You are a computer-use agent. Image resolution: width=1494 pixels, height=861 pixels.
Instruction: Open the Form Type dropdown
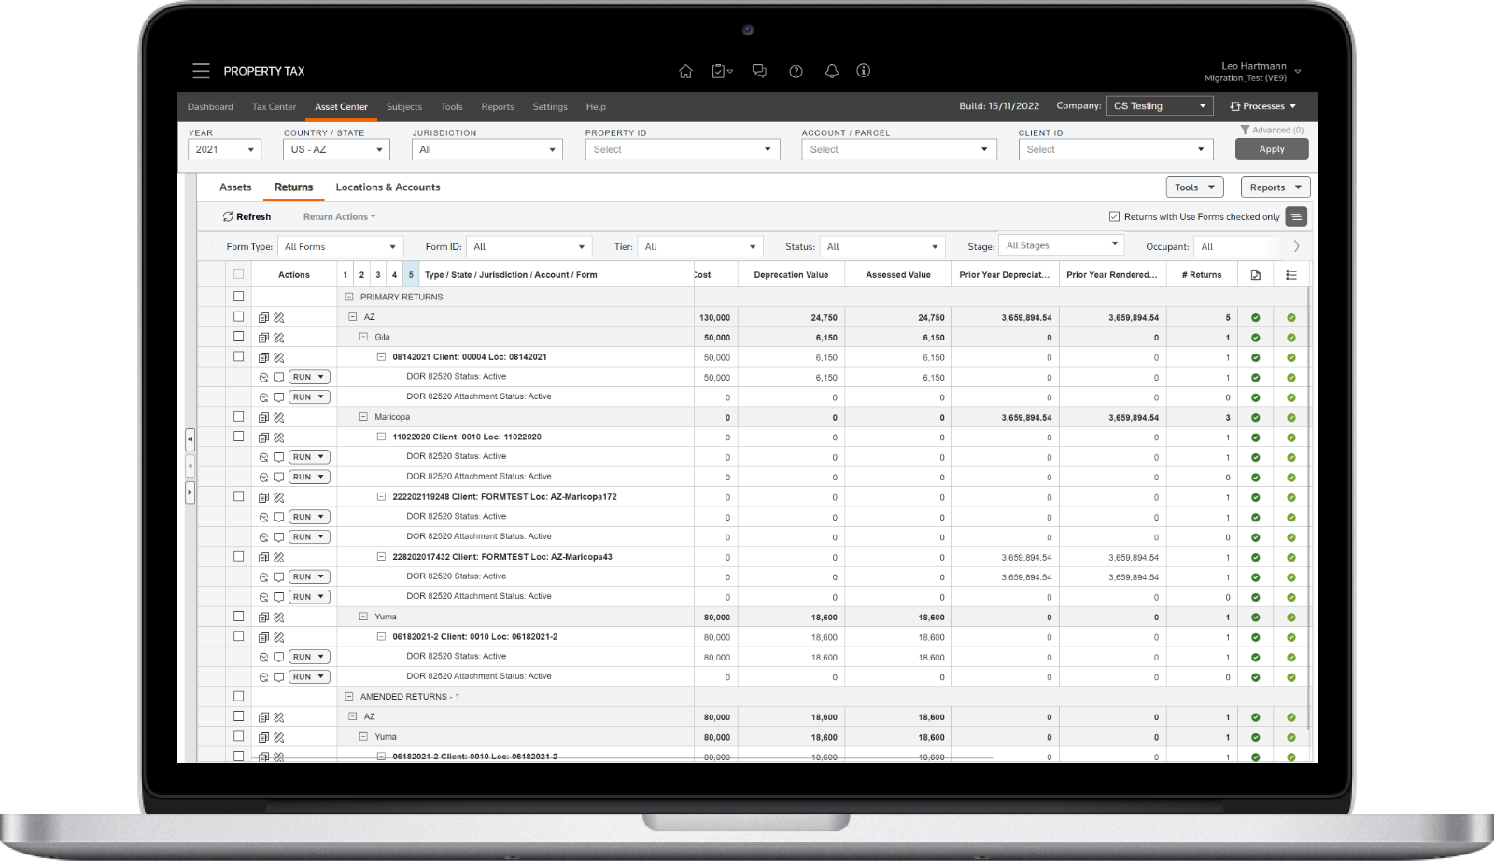click(340, 246)
